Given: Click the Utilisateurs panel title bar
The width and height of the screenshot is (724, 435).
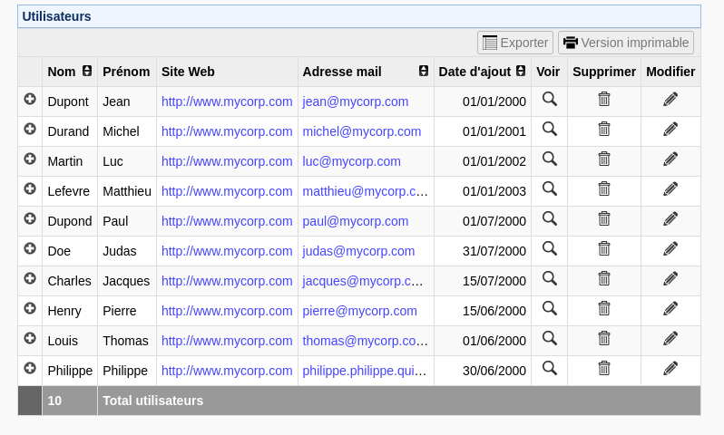Looking at the screenshot, I should [x=358, y=16].
